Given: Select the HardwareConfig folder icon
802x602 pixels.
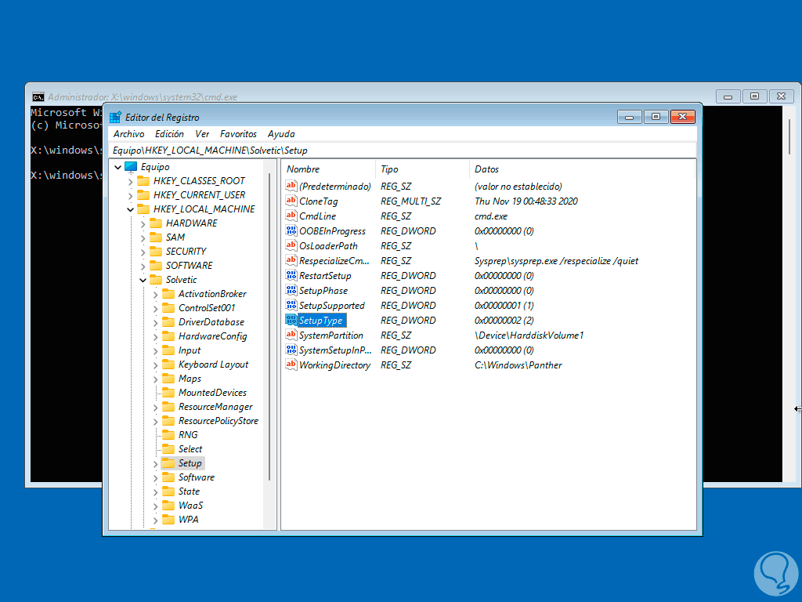Looking at the screenshot, I should [168, 336].
